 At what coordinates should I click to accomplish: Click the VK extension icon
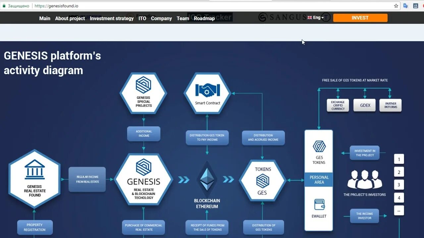click(415, 6)
